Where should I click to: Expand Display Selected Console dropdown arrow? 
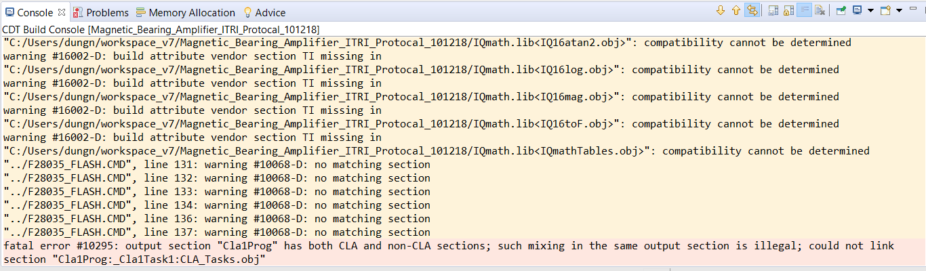click(x=870, y=10)
